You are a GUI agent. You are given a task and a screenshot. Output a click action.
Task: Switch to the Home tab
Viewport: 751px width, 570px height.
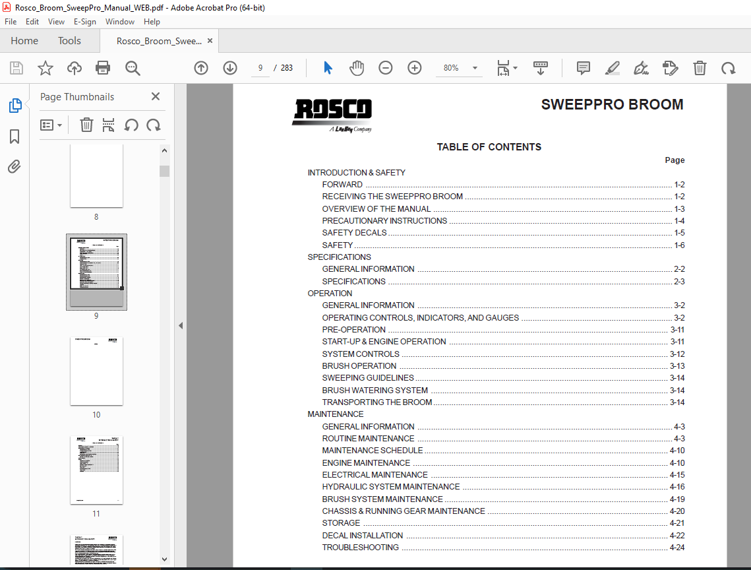point(24,41)
